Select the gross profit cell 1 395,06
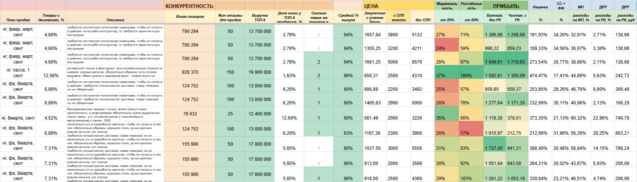637x182 pixels. 494,31
